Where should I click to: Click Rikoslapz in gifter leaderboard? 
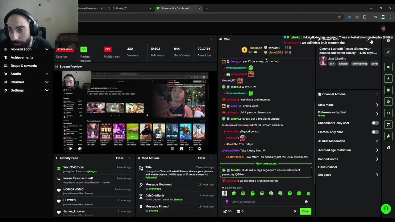coord(255,48)
